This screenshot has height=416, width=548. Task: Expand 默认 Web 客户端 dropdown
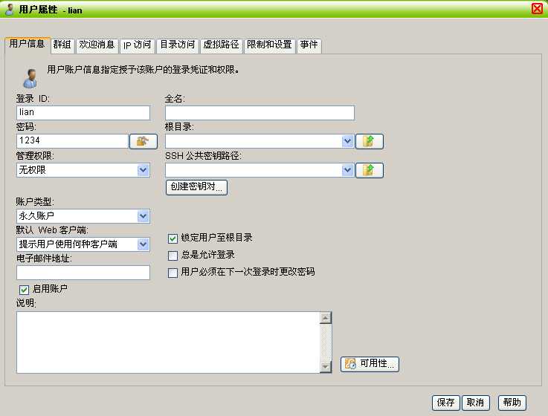pos(143,244)
